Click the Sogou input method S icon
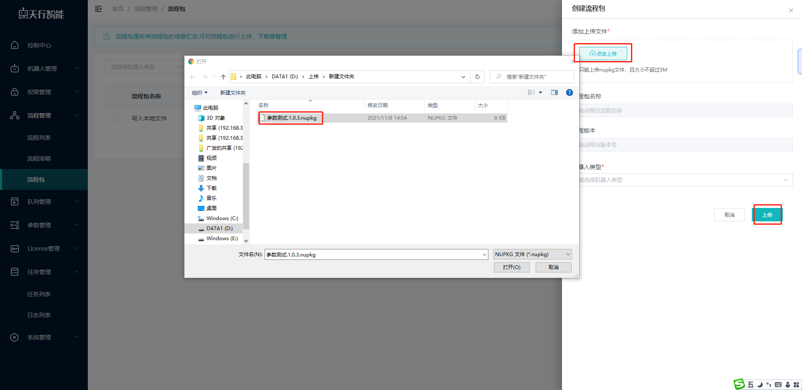The height and width of the screenshot is (390, 802). 739,384
